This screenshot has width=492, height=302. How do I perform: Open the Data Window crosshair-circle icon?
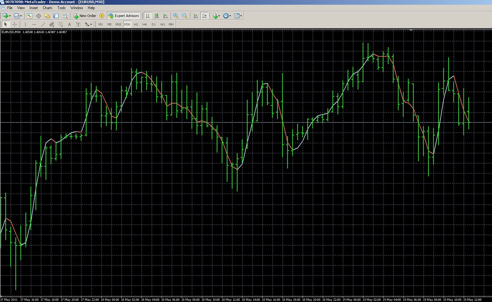[x=38, y=16]
